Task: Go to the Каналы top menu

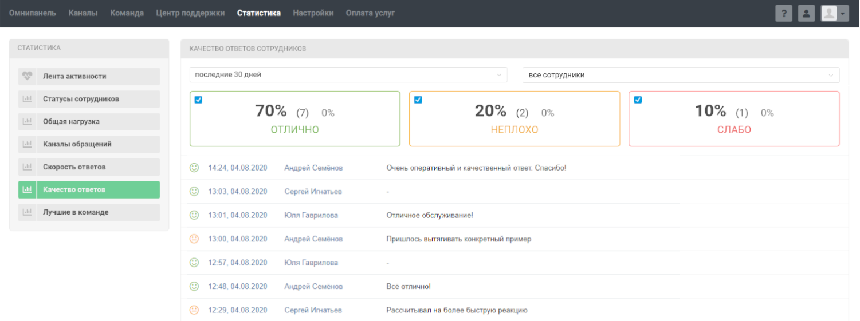Action: click(83, 13)
